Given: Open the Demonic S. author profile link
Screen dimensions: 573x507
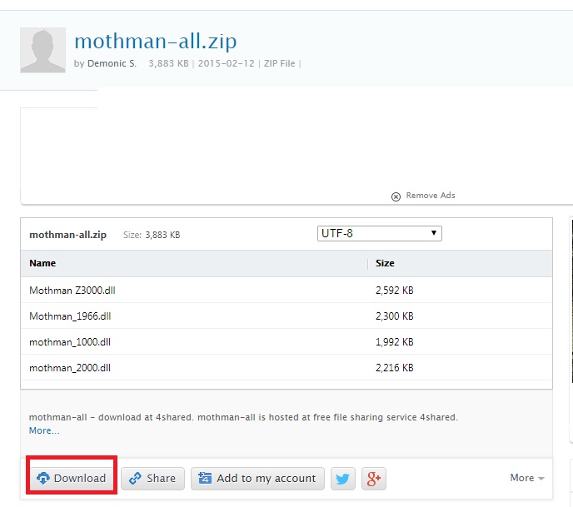Looking at the screenshot, I should click(112, 63).
